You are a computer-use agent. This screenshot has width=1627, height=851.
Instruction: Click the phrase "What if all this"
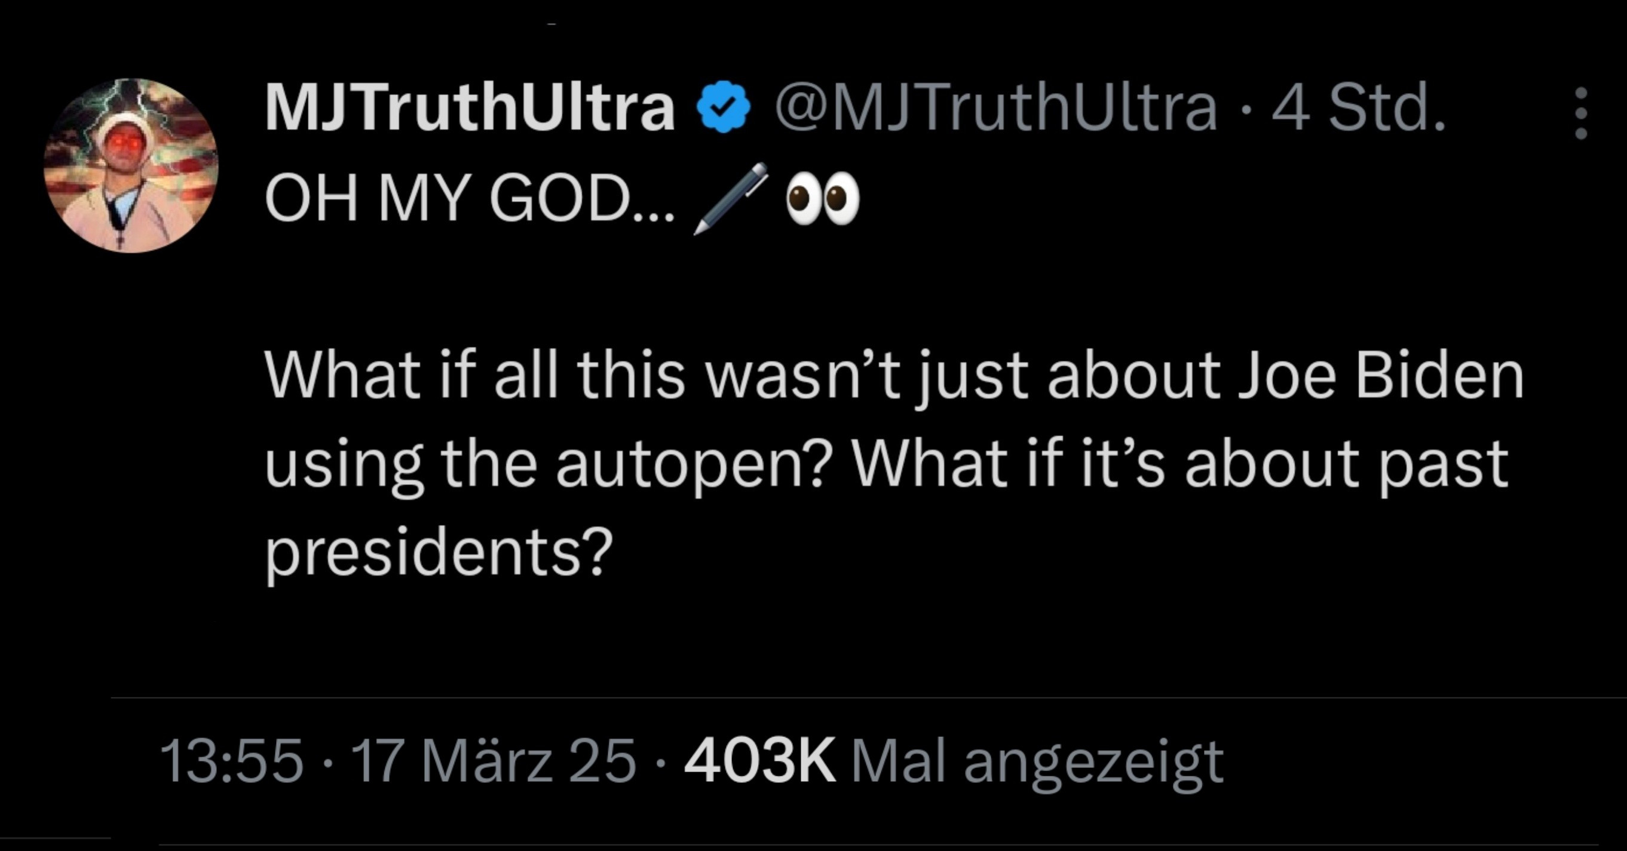[x=475, y=376]
